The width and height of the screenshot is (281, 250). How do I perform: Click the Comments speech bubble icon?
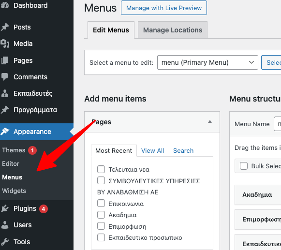(5, 77)
